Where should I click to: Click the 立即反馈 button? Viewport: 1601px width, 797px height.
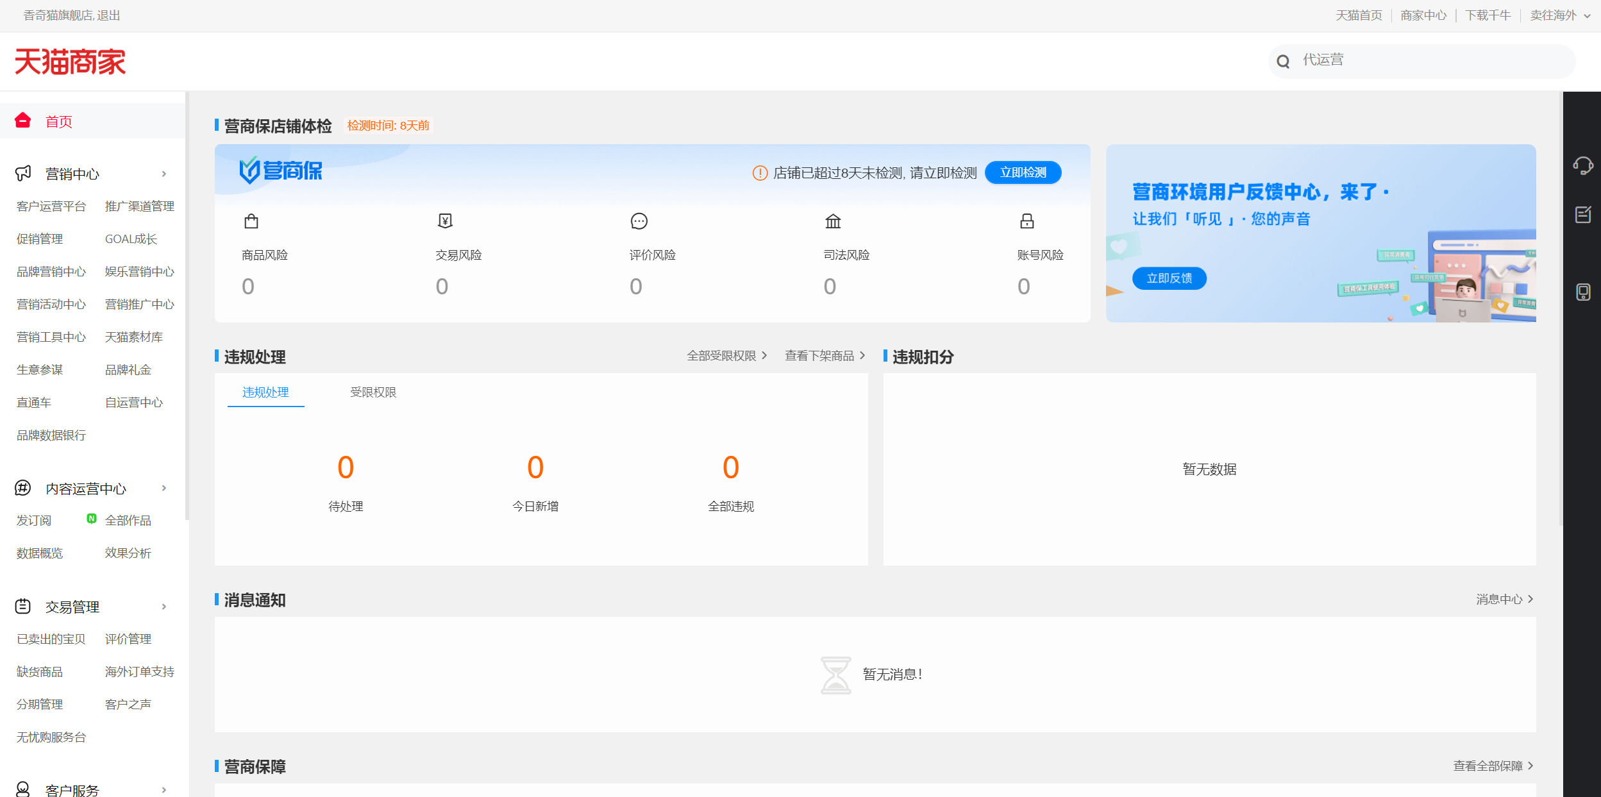(1169, 278)
